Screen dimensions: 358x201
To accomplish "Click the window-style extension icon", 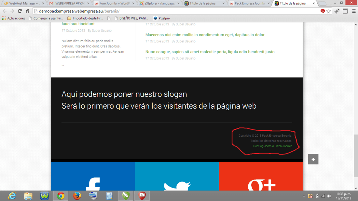I will (345, 11).
